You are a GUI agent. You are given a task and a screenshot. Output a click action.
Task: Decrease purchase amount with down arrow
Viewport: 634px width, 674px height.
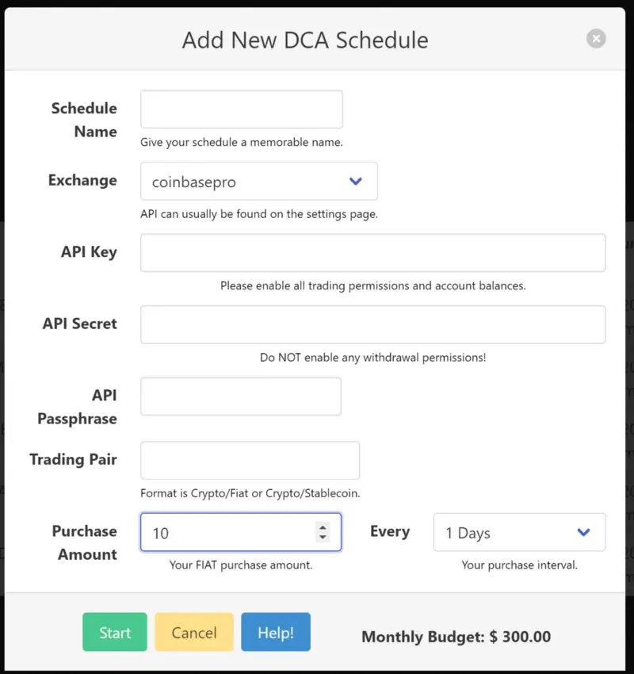tap(323, 538)
